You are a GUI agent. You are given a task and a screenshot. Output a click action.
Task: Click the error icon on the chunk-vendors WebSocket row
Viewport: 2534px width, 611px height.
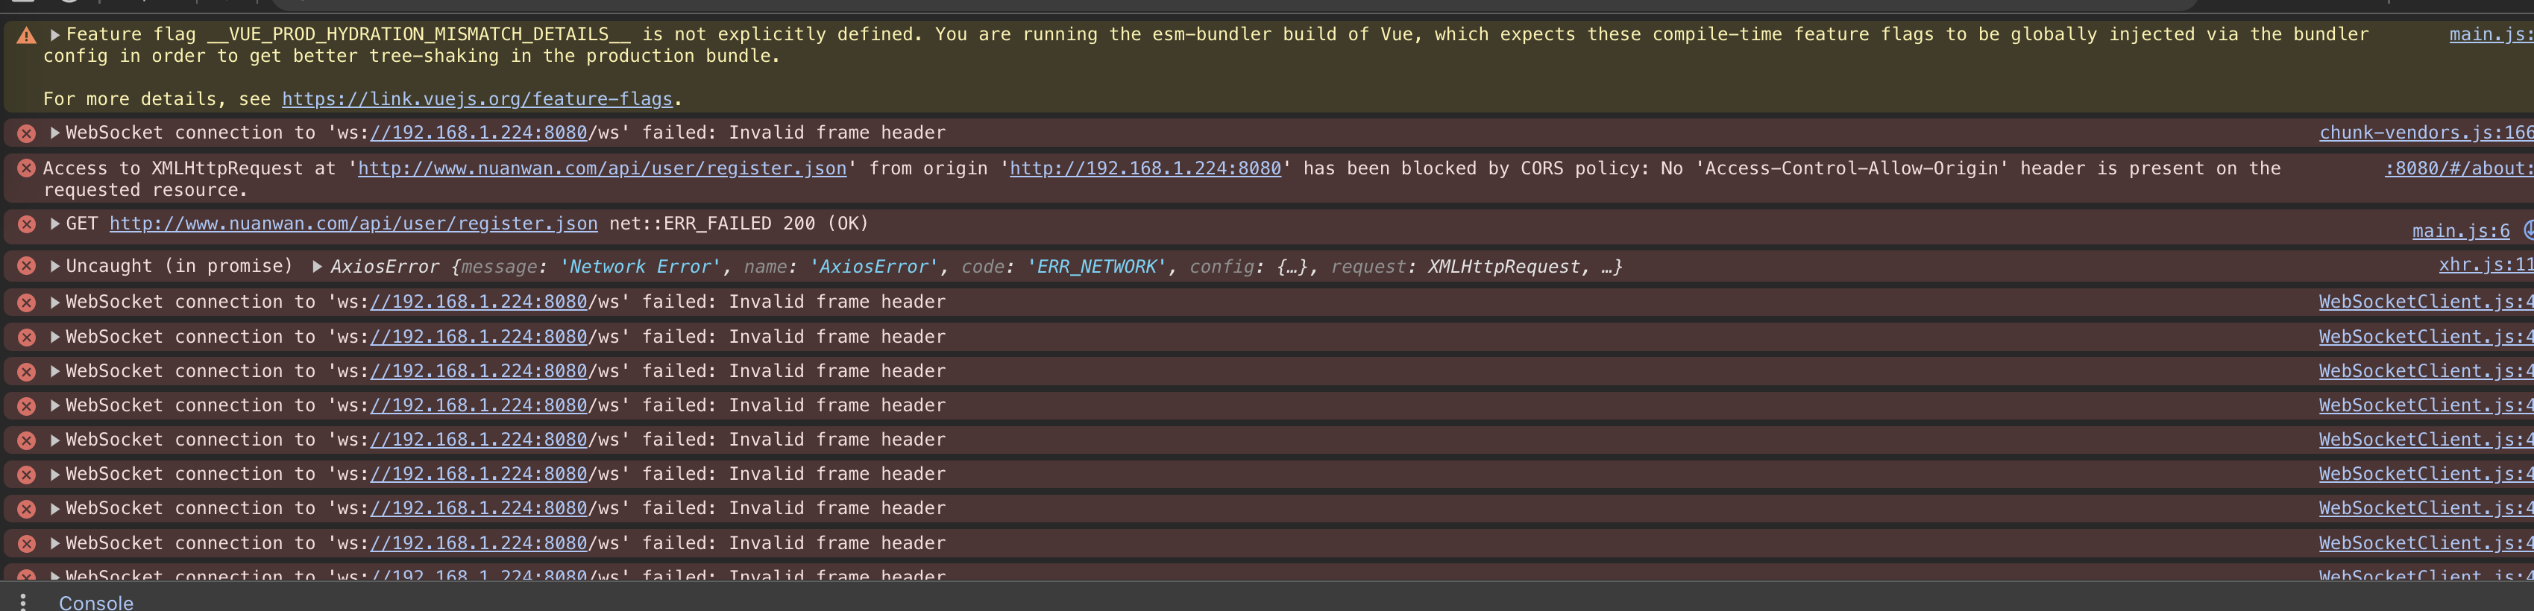point(27,133)
